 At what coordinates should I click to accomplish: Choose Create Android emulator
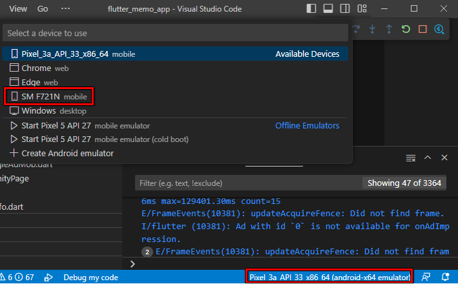tap(175, 153)
